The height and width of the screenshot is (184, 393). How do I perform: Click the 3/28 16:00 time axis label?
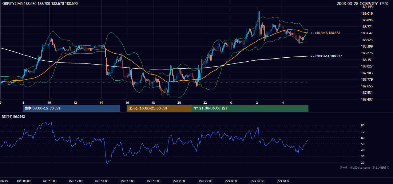[127, 181]
